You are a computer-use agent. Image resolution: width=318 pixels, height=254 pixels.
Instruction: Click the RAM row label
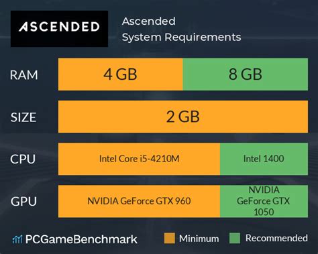coord(24,75)
